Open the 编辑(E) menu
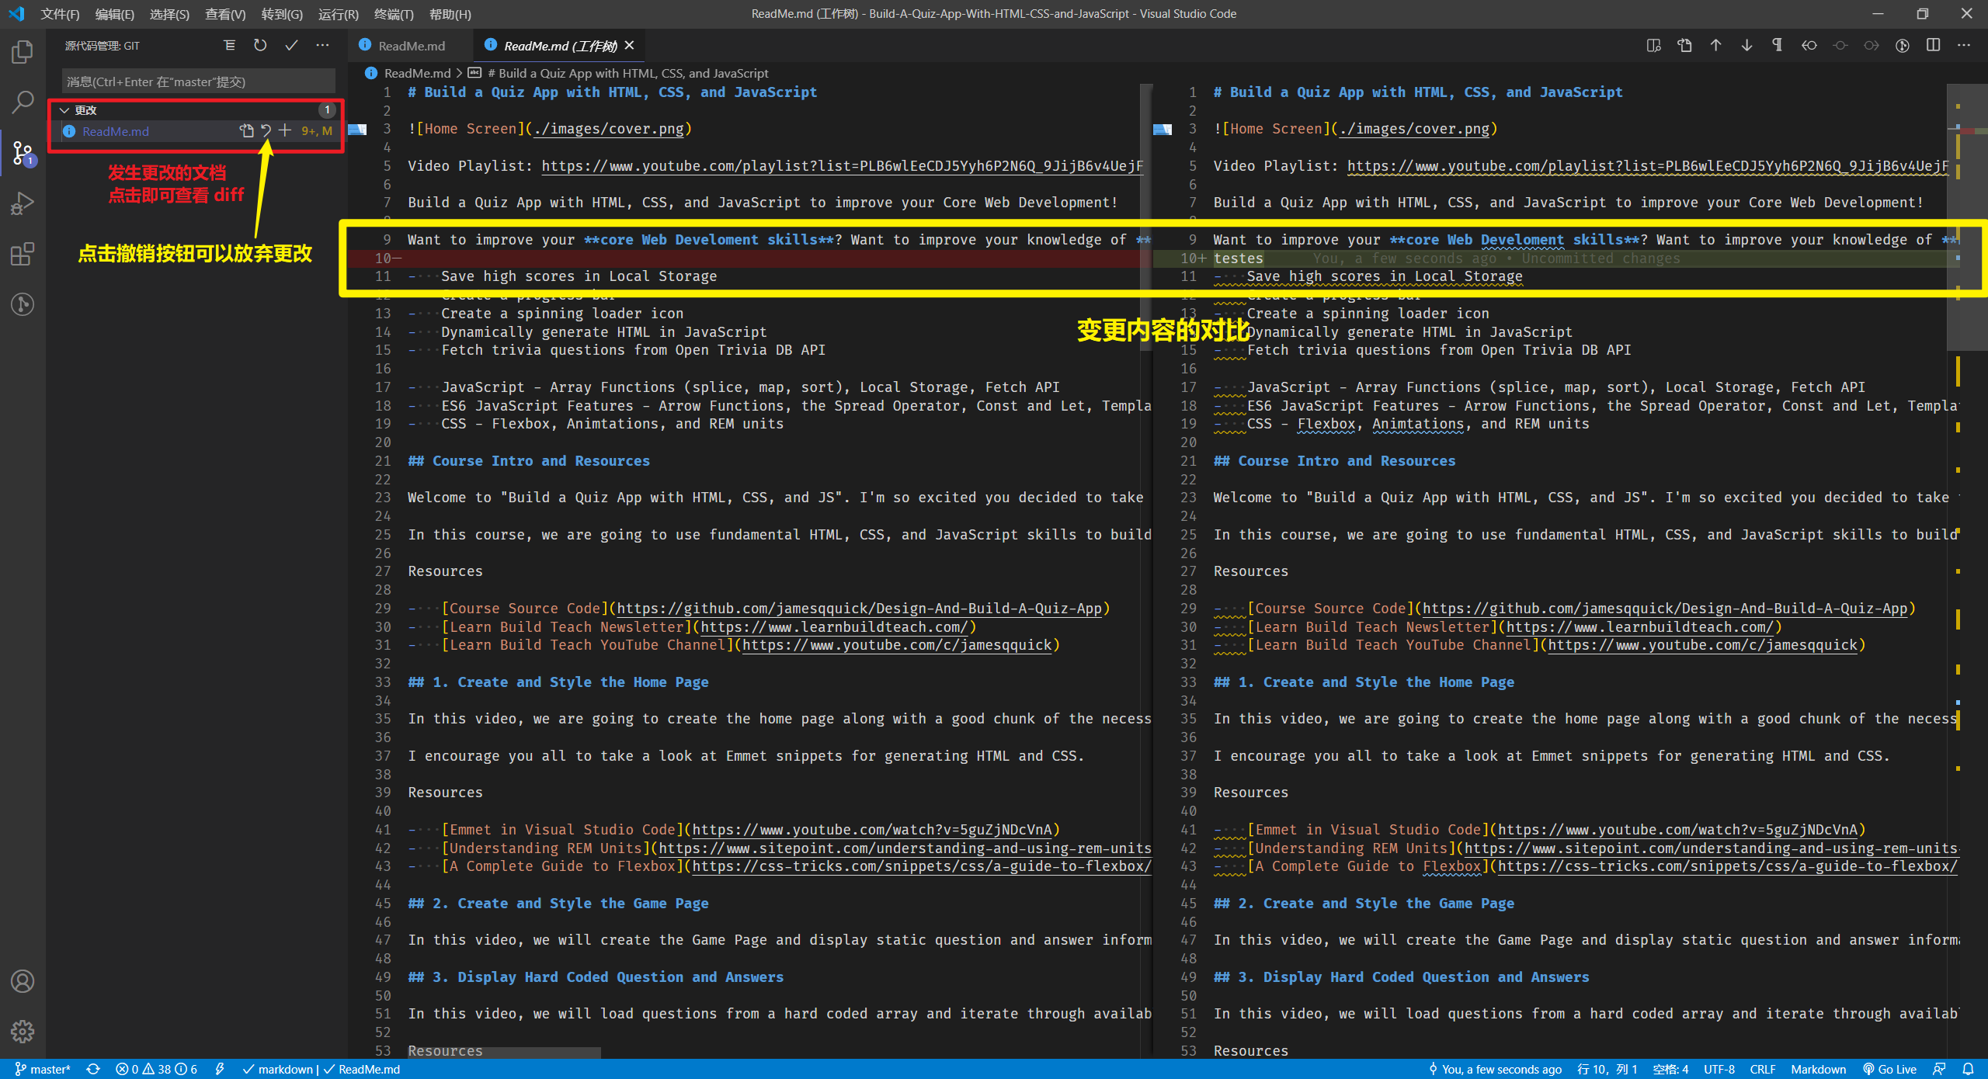The image size is (1988, 1079). tap(114, 14)
